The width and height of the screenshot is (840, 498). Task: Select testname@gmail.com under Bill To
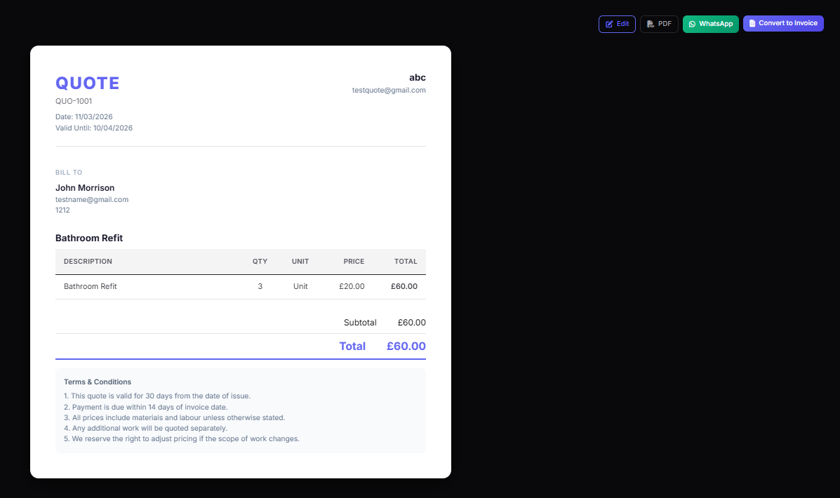coord(92,199)
